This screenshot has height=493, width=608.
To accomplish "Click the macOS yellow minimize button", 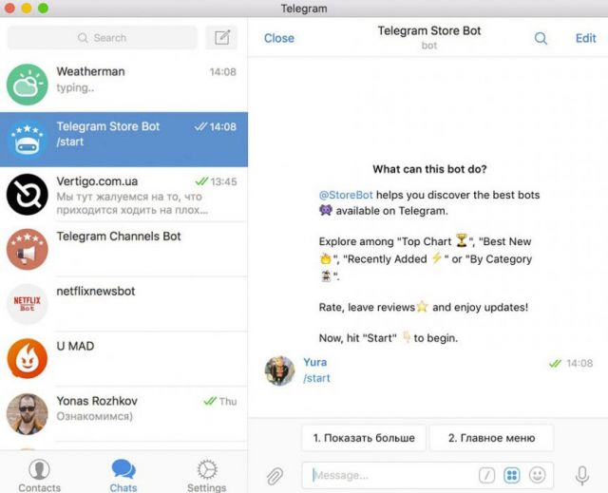I will [x=26, y=9].
